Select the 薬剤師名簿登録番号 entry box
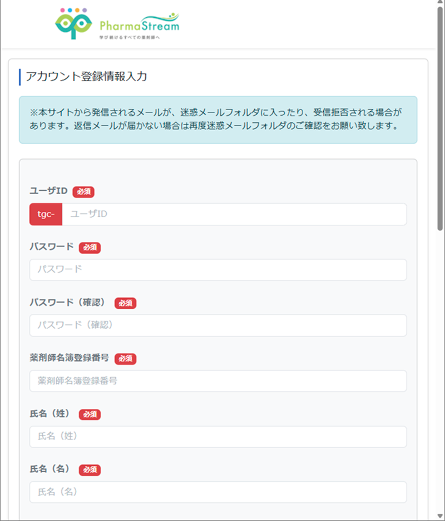Viewport: 445px width, 524px height. [217, 381]
